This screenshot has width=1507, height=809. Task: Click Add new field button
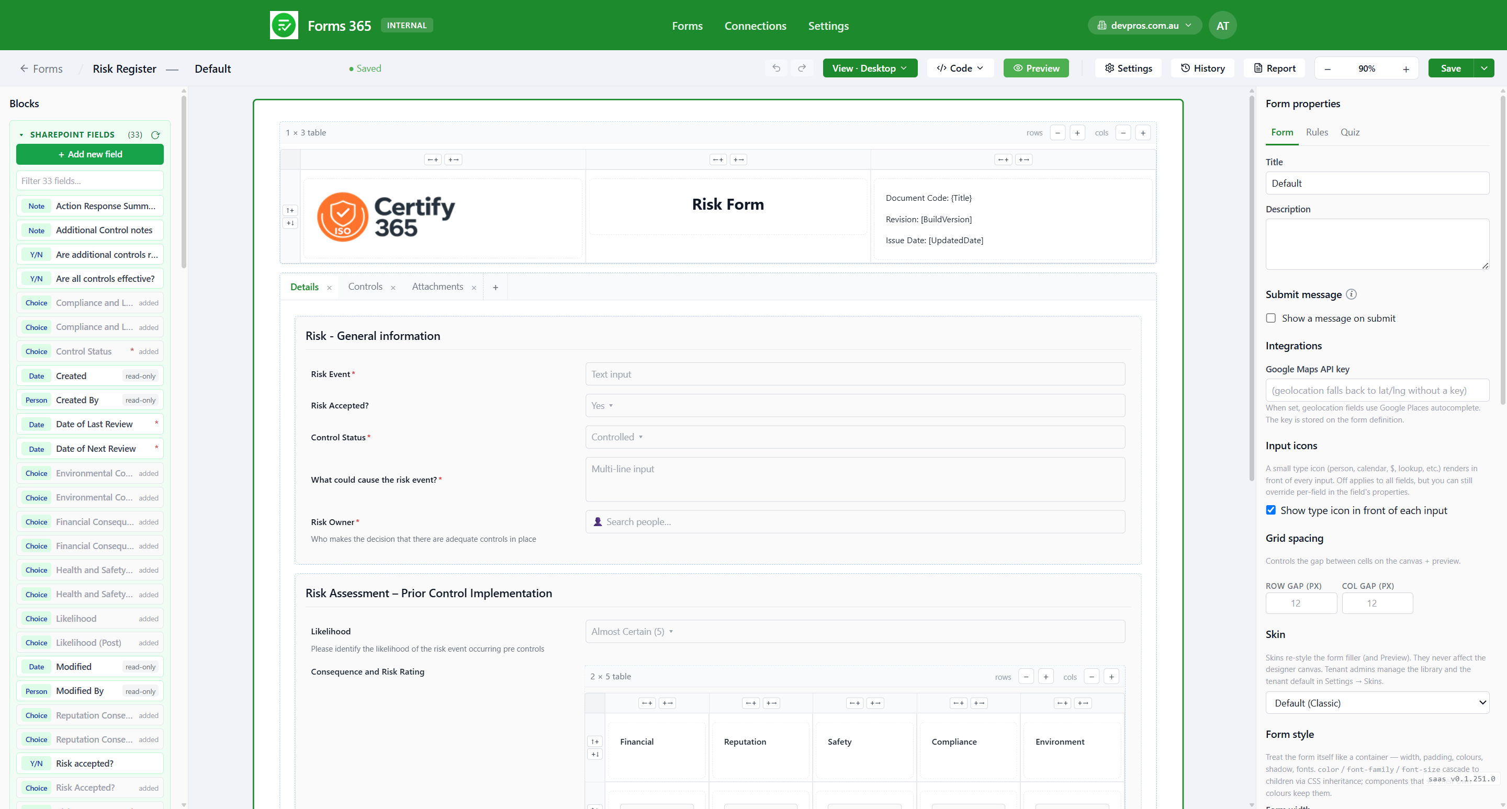[90, 154]
